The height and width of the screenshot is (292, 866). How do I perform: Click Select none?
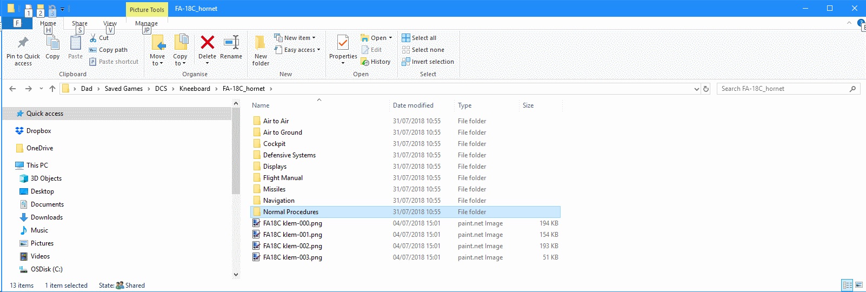423,50
